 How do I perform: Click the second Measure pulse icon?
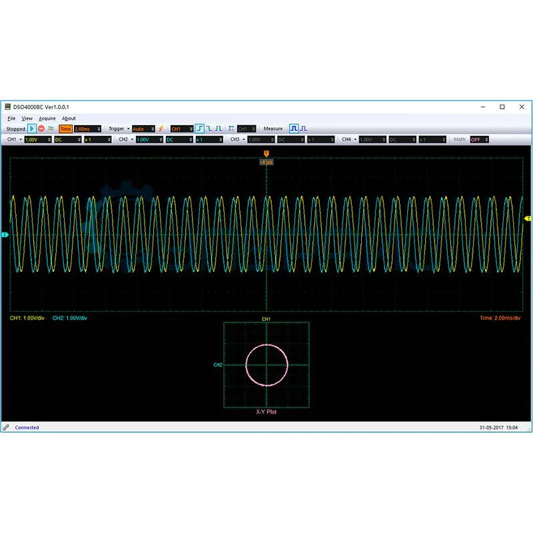point(303,129)
